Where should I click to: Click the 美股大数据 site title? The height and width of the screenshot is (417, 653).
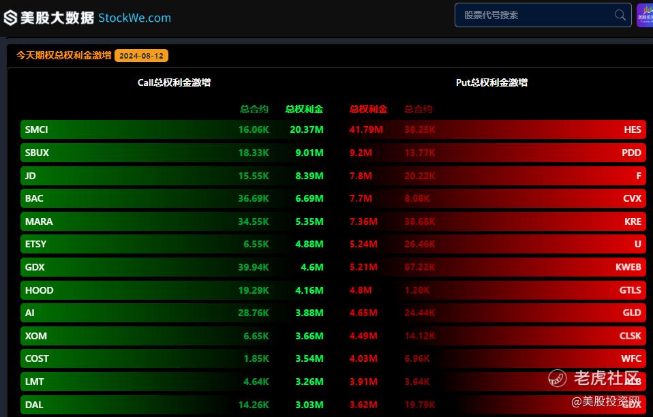pyautogui.click(x=57, y=18)
